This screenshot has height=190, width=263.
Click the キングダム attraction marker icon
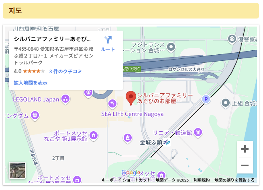[x=35, y=116]
